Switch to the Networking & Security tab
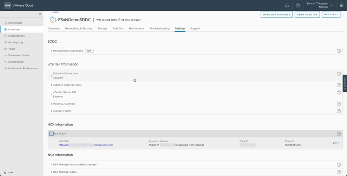Viewport: 347px width, 176px height. point(79,28)
